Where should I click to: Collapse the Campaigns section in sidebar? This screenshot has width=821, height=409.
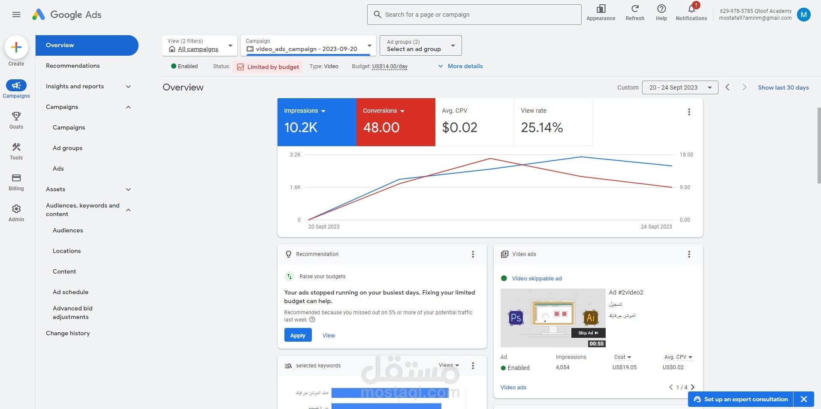[128, 107]
